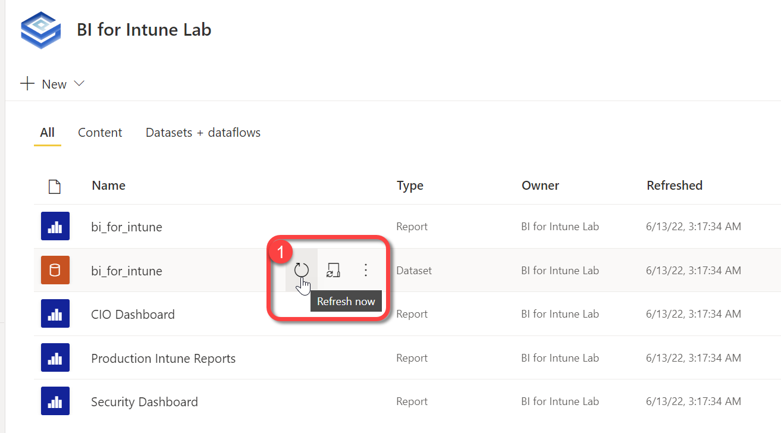Click the orange dataset icon for bi_for_intune
This screenshot has height=433, width=781.
[55, 271]
